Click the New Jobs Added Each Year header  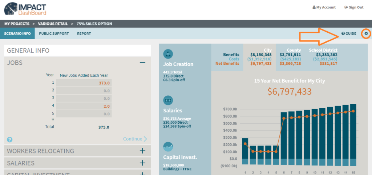pos(84,75)
